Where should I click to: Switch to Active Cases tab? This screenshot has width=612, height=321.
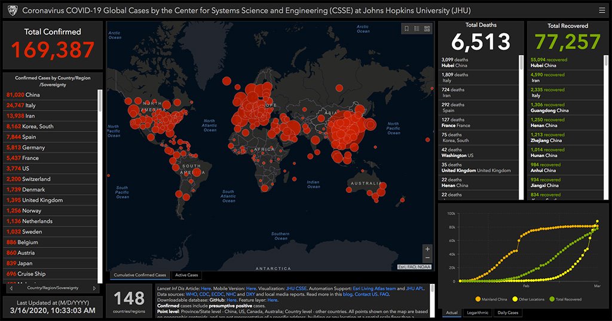[x=186, y=275]
